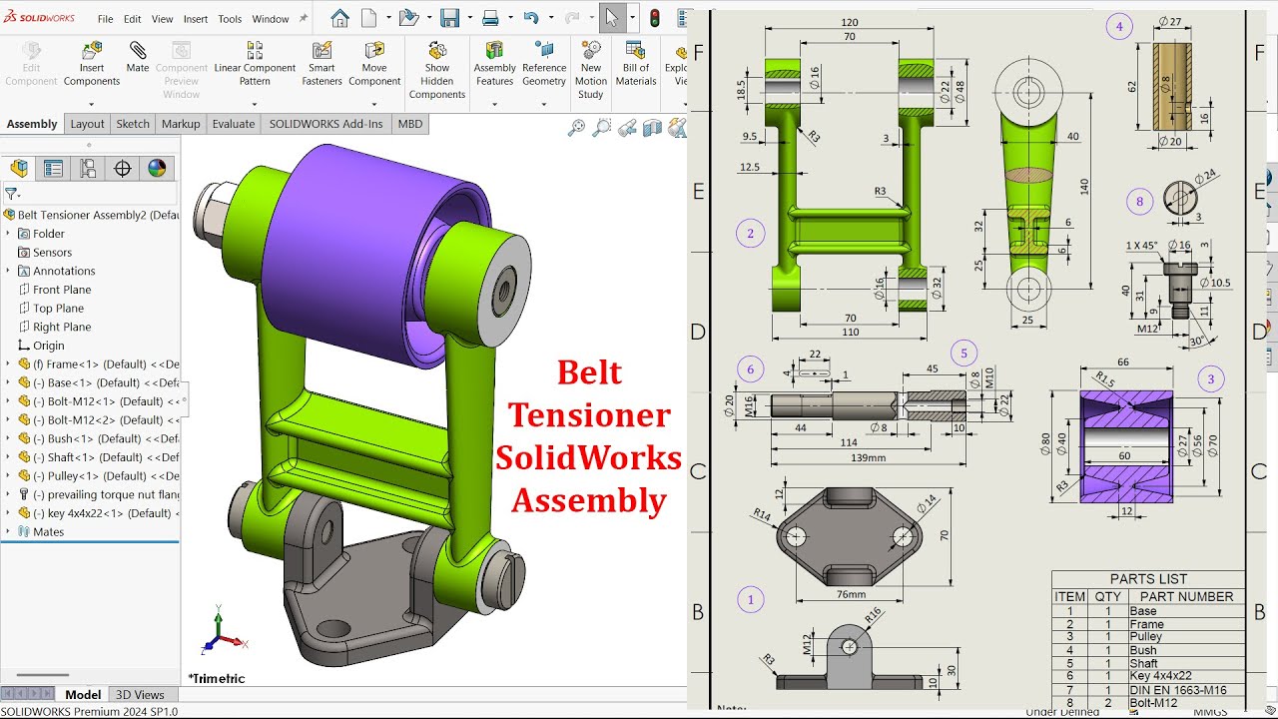The image size is (1278, 719).
Task: Choose Linear Component Pattern tool
Action: click(x=255, y=63)
